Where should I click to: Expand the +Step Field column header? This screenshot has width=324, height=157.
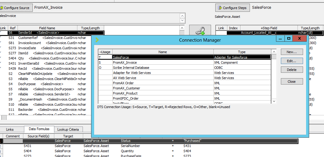click(x=269, y=28)
